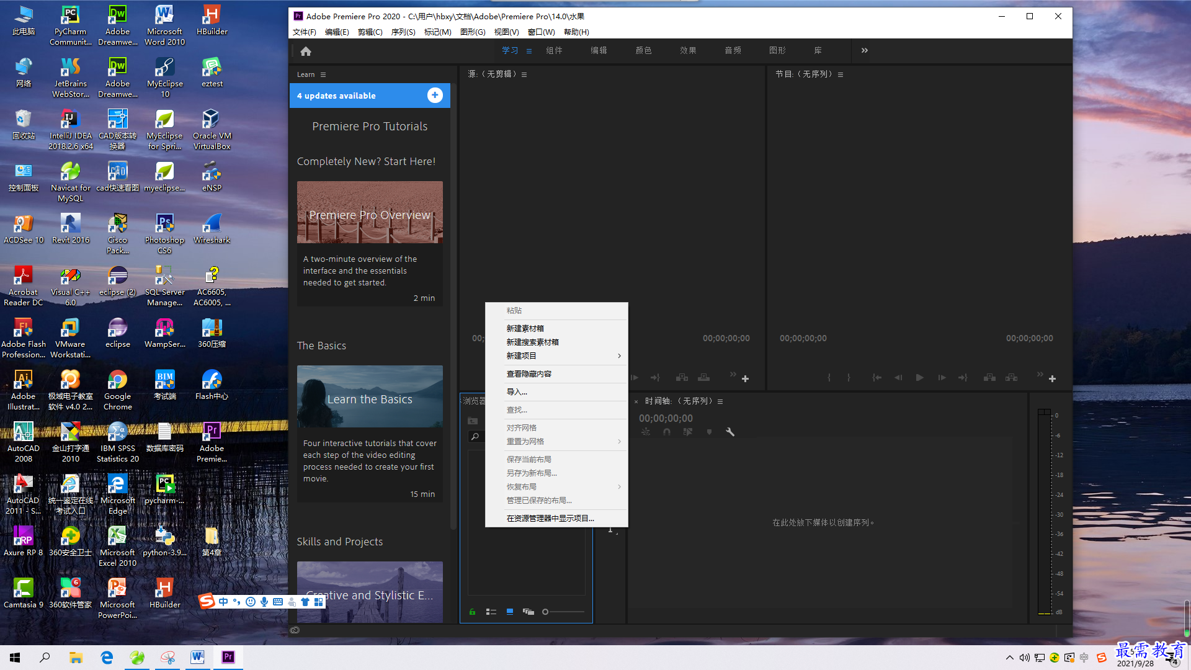Open the Program monitor panel menu
The height and width of the screenshot is (670, 1191).
[841, 74]
